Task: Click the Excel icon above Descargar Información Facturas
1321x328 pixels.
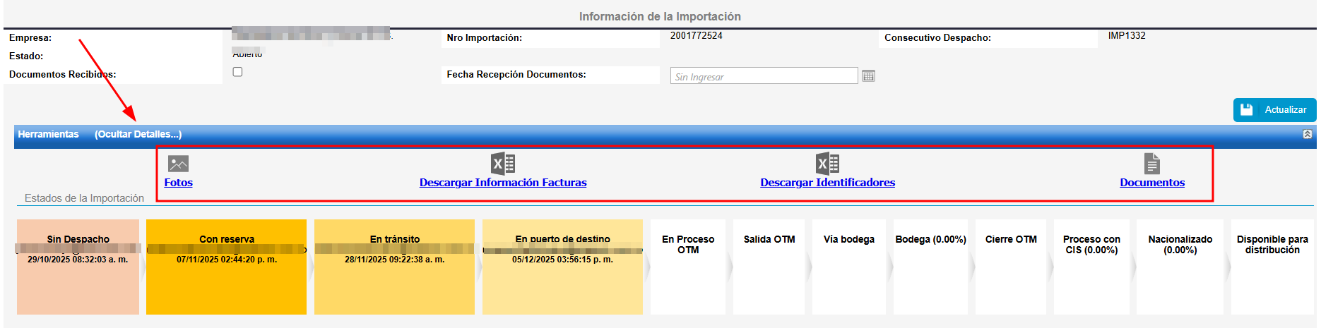Action: tap(503, 164)
